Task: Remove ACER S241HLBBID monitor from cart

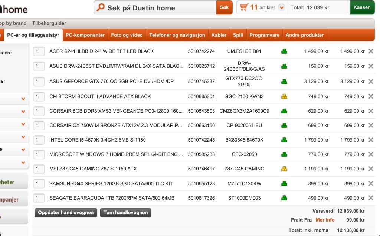Action: [371, 51]
